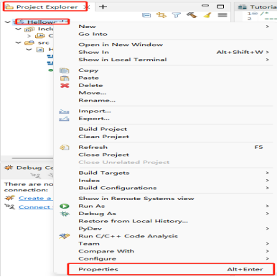This screenshot has width=277, height=277.
Task: Open the filter funnel icon
Action: pos(177,15)
